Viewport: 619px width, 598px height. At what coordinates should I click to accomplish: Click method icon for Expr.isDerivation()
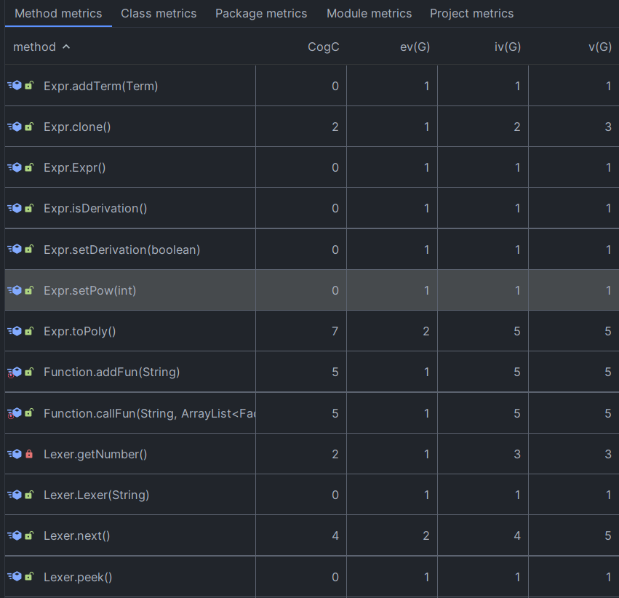coord(15,207)
